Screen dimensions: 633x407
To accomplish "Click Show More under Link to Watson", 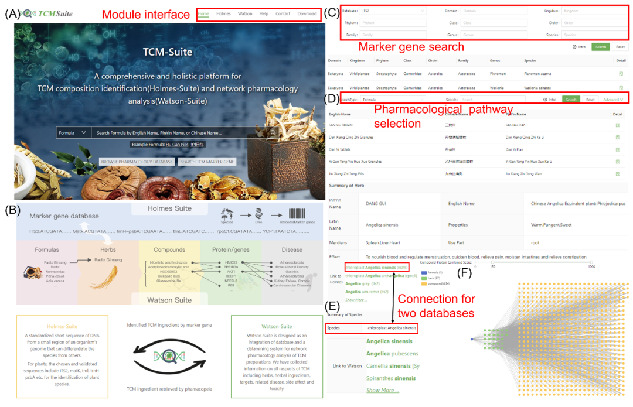I will 382,390.
